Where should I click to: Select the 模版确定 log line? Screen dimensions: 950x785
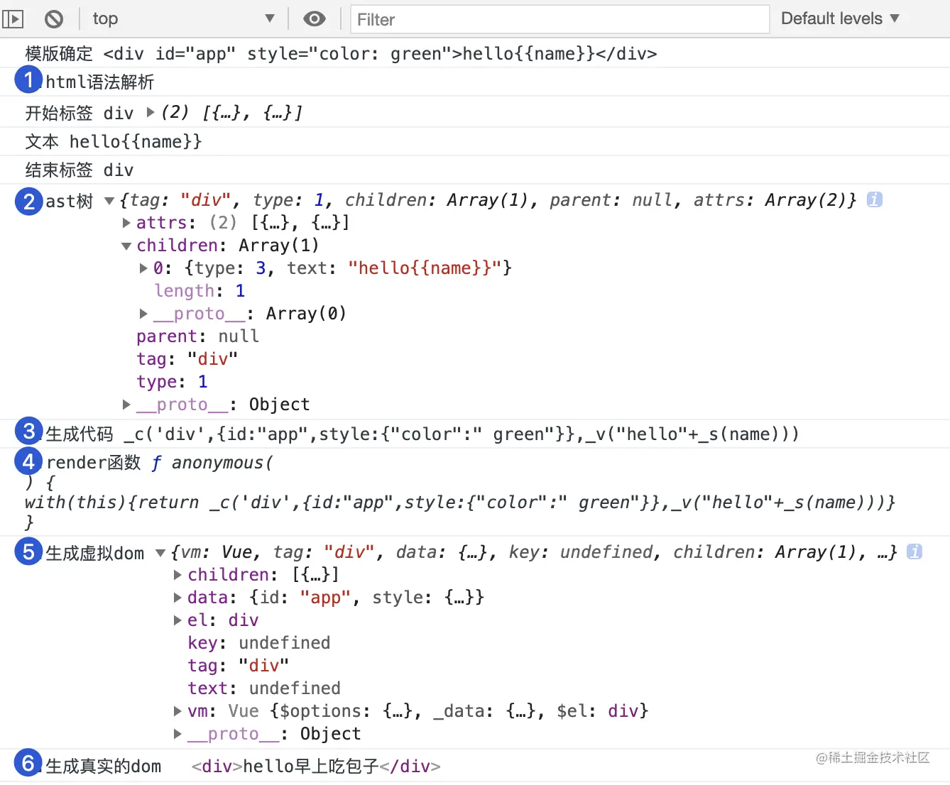click(341, 54)
